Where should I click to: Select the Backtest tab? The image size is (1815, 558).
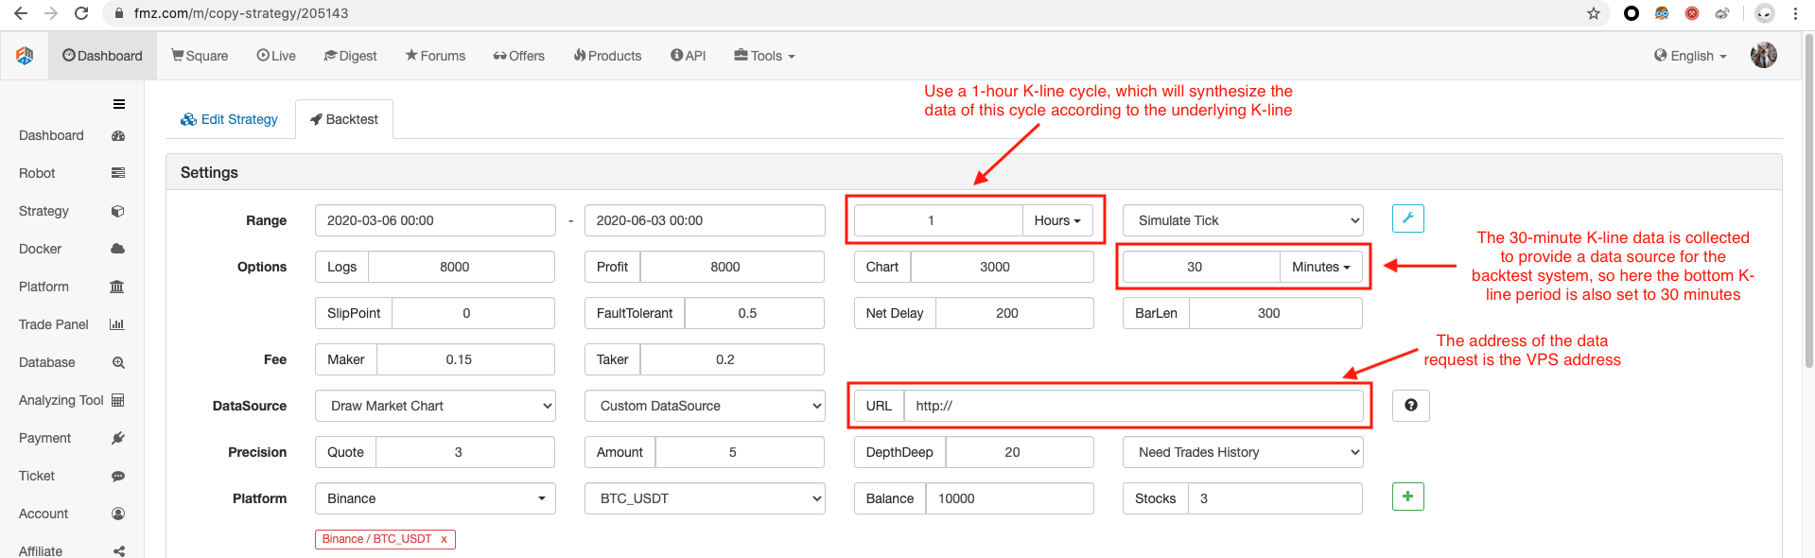[344, 119]
